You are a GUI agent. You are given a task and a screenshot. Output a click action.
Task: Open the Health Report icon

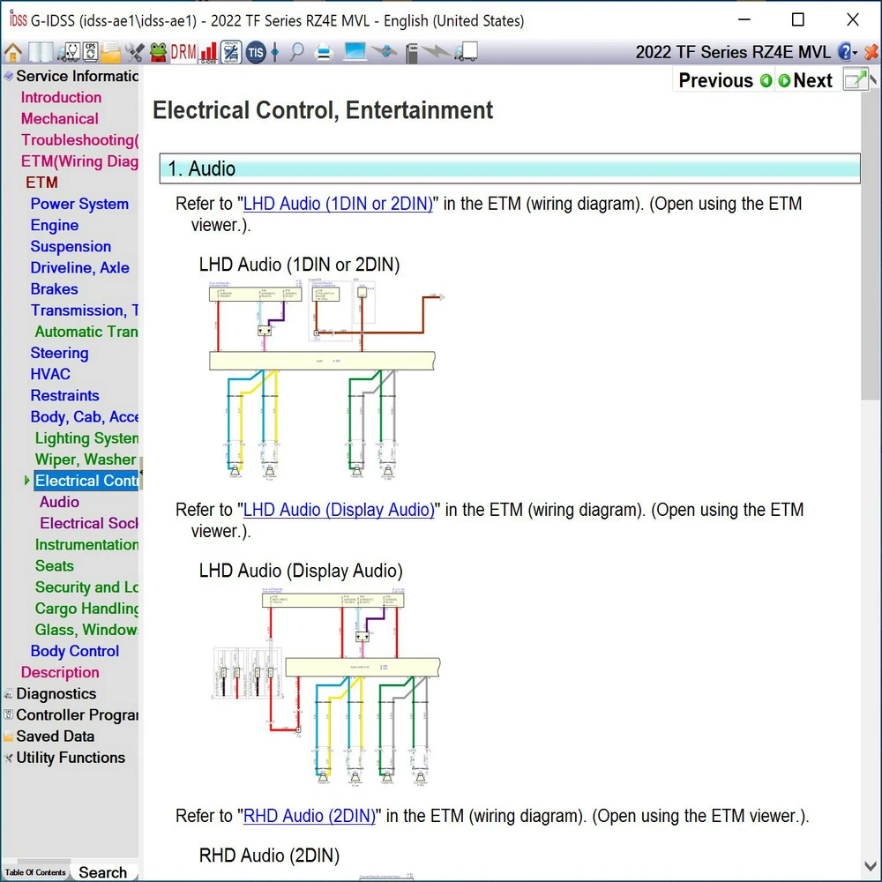click(230, 52)
